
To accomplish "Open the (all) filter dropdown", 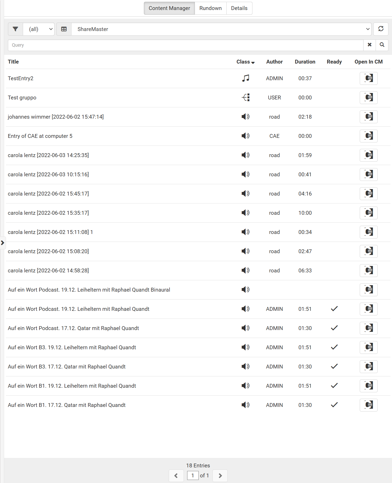I will click(39, 29).
